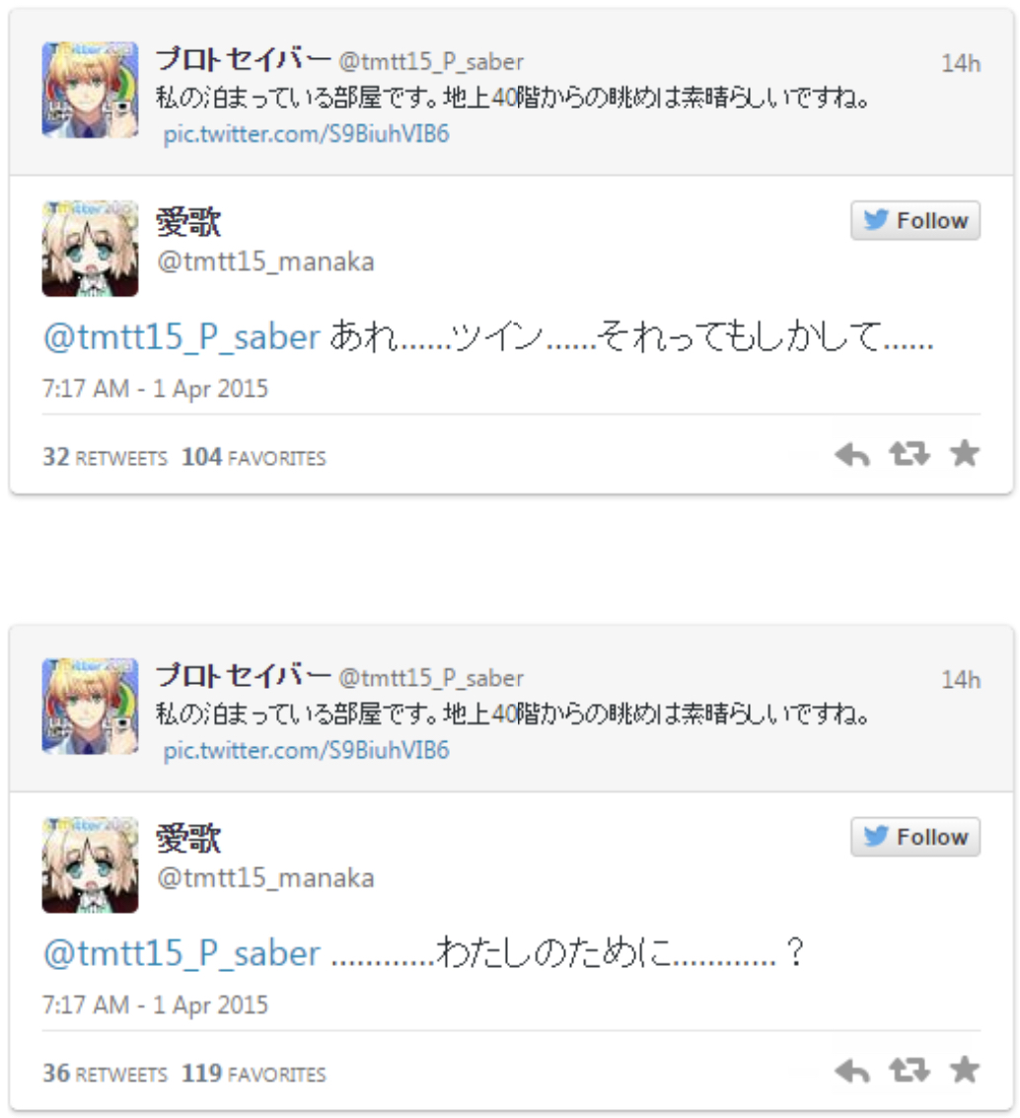The width and height of the screenshot is (1020, 1118).
Task: Favorite the first tweet with the star icon
Action: tap(965, 453)
